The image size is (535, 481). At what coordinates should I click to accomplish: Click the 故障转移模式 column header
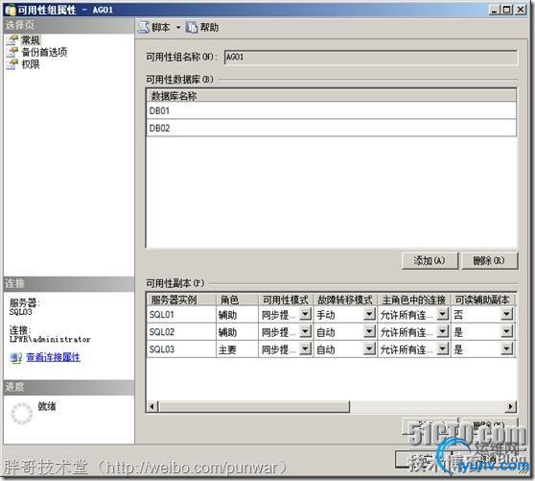pos(345,300)
